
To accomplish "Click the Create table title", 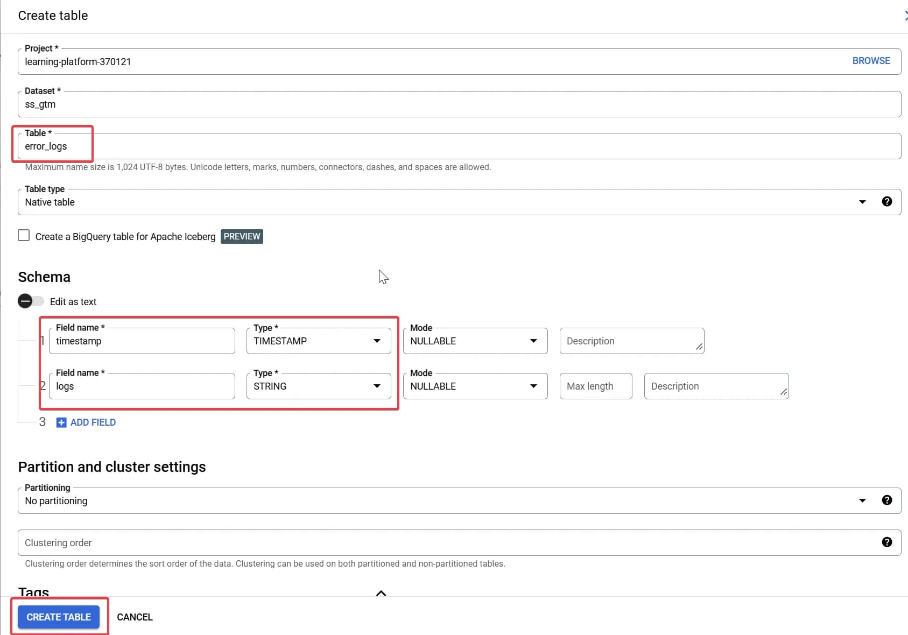I will (53, 16).
